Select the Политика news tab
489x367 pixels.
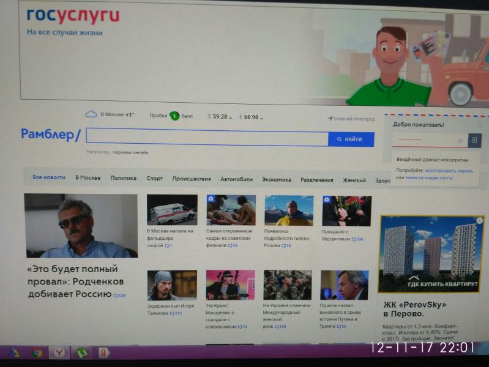[x=124, y=178]
